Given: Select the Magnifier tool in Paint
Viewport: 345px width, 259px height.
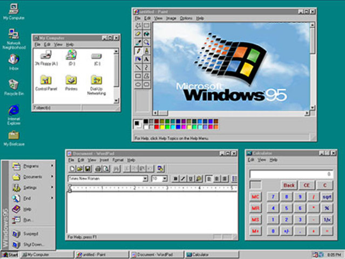Looking at the screenshot, I should pyautogui.click(x=146, y=43).
